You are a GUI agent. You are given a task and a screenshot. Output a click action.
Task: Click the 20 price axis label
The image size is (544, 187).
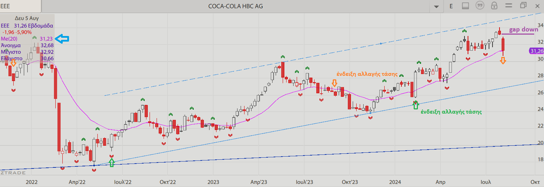540,143
